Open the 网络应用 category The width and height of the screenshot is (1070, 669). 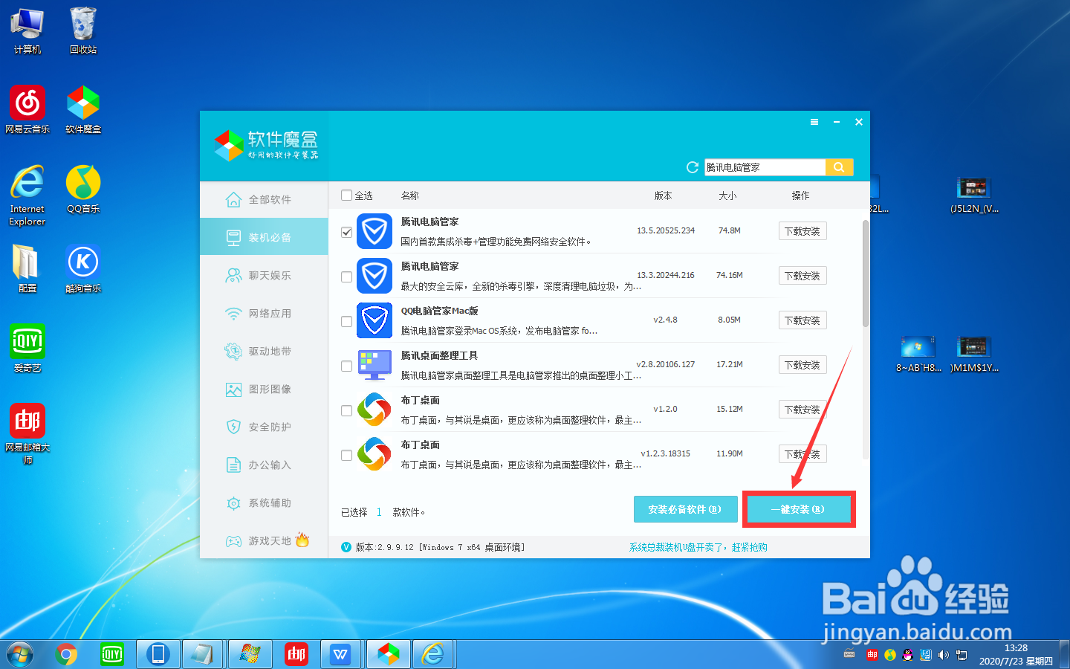[264, 313]
